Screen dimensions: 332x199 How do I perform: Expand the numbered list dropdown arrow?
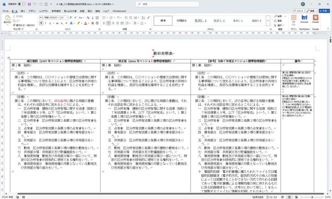tap(114, 18)
